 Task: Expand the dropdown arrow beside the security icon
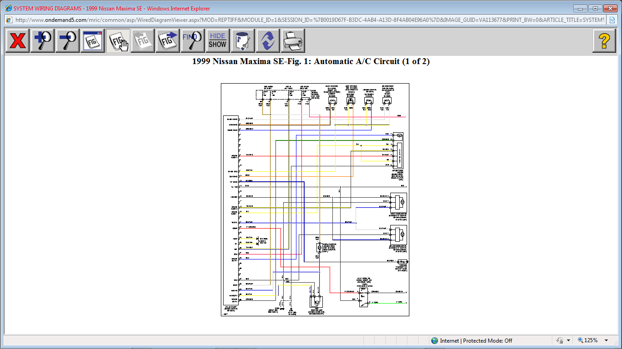(x=568, y=340)
